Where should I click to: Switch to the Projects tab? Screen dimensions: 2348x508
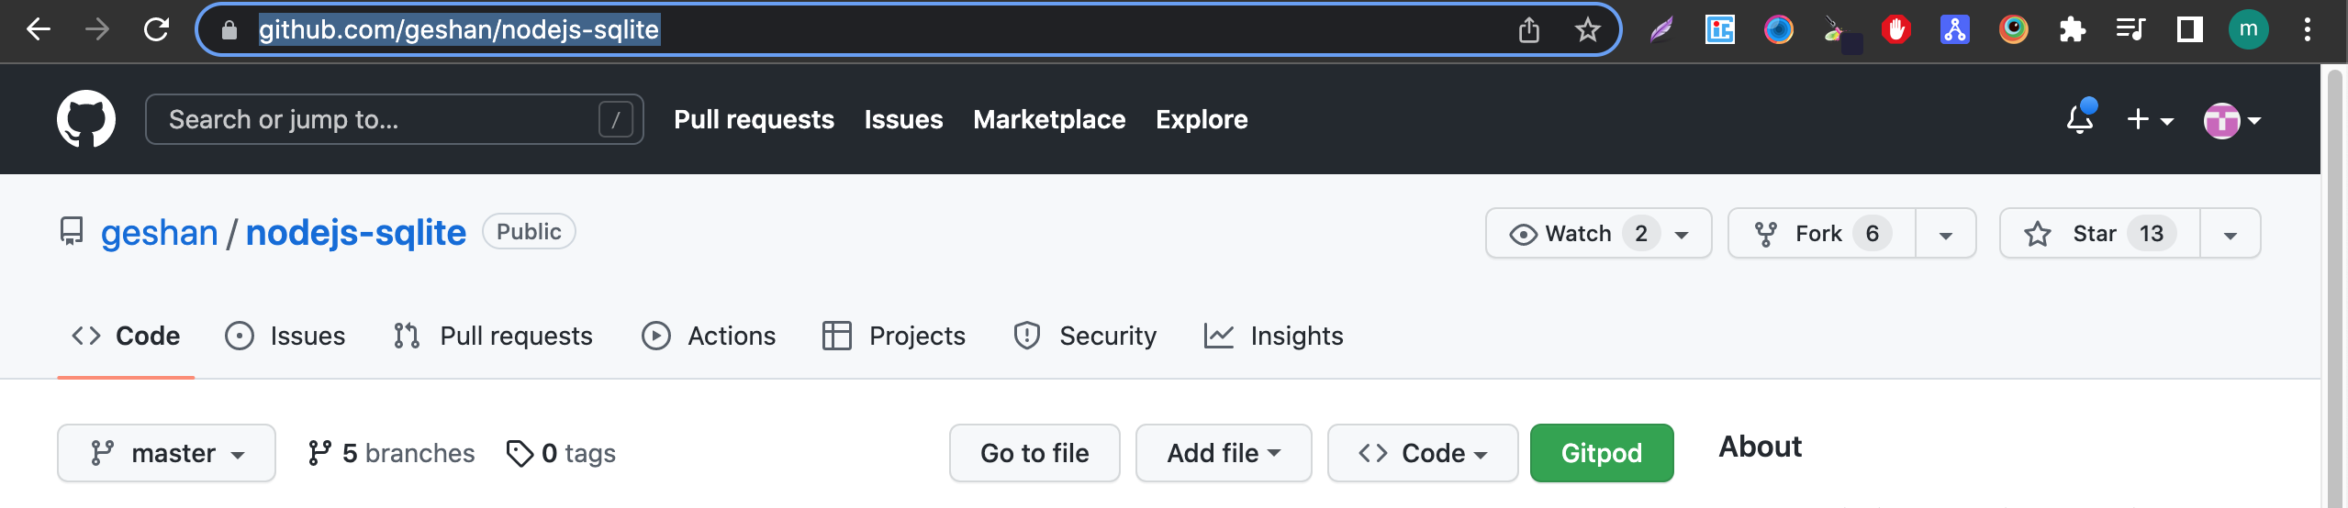click(x=894, y=336)
